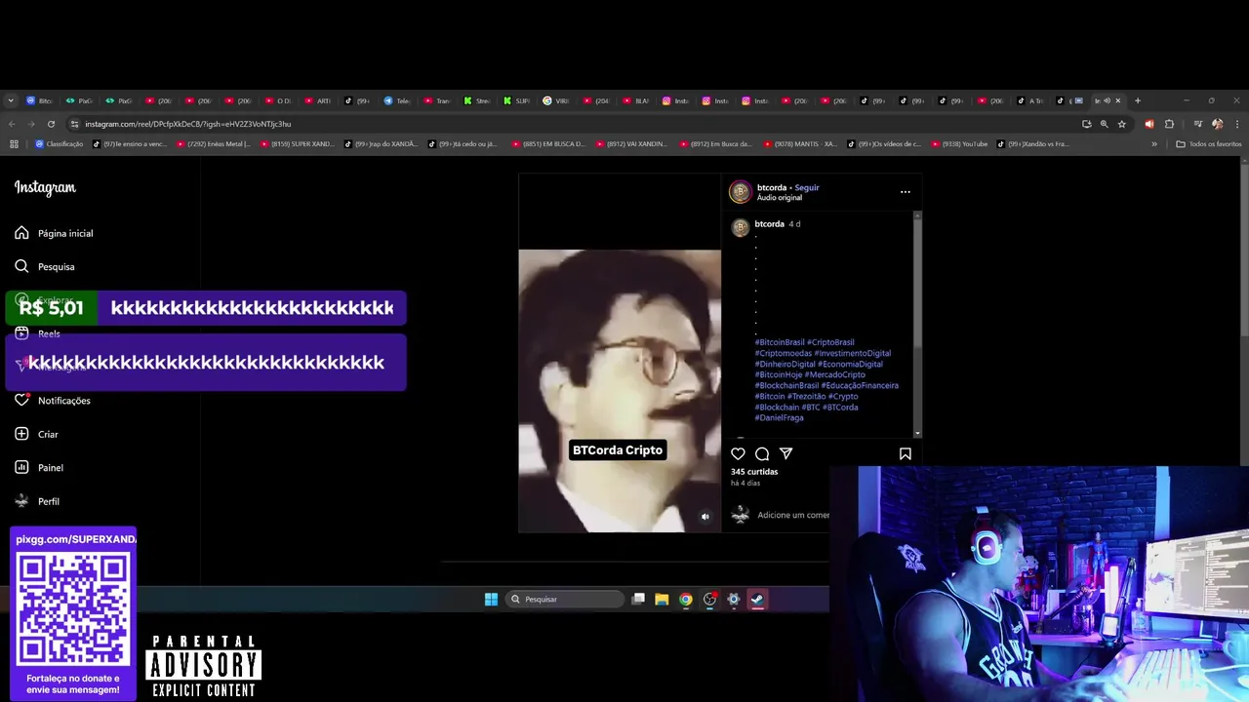Switch to the first Bitco tab
The image size is (1249, 702).
click(40, 100)
